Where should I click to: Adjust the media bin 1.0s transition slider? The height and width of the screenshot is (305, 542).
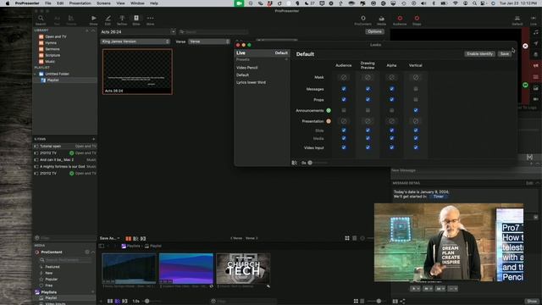147,302
